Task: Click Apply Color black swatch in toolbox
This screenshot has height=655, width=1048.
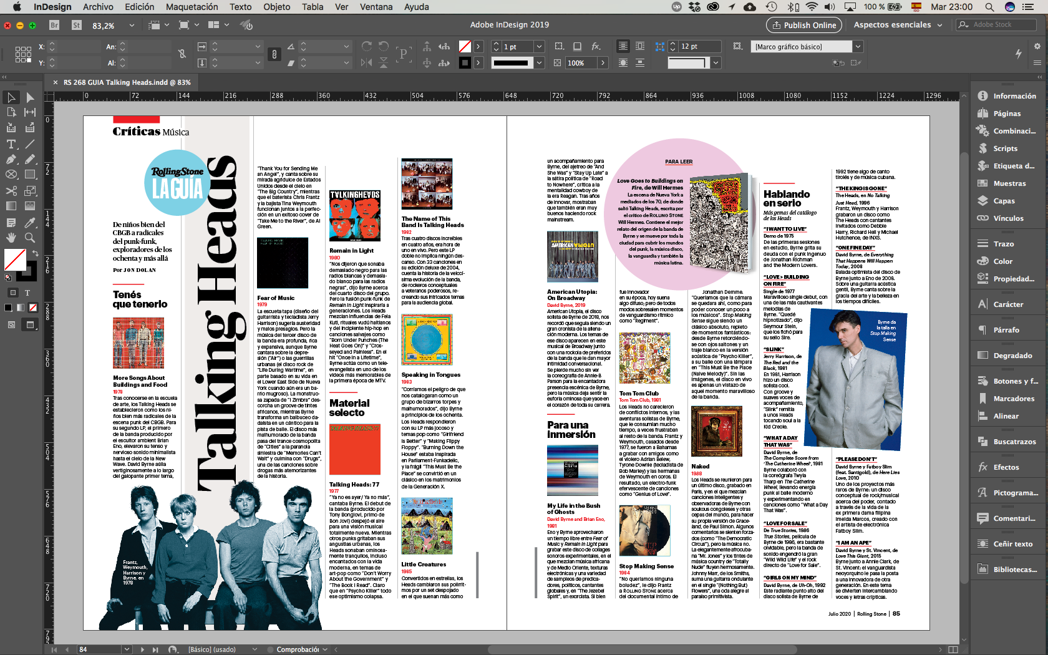Action: pos(8,308)
